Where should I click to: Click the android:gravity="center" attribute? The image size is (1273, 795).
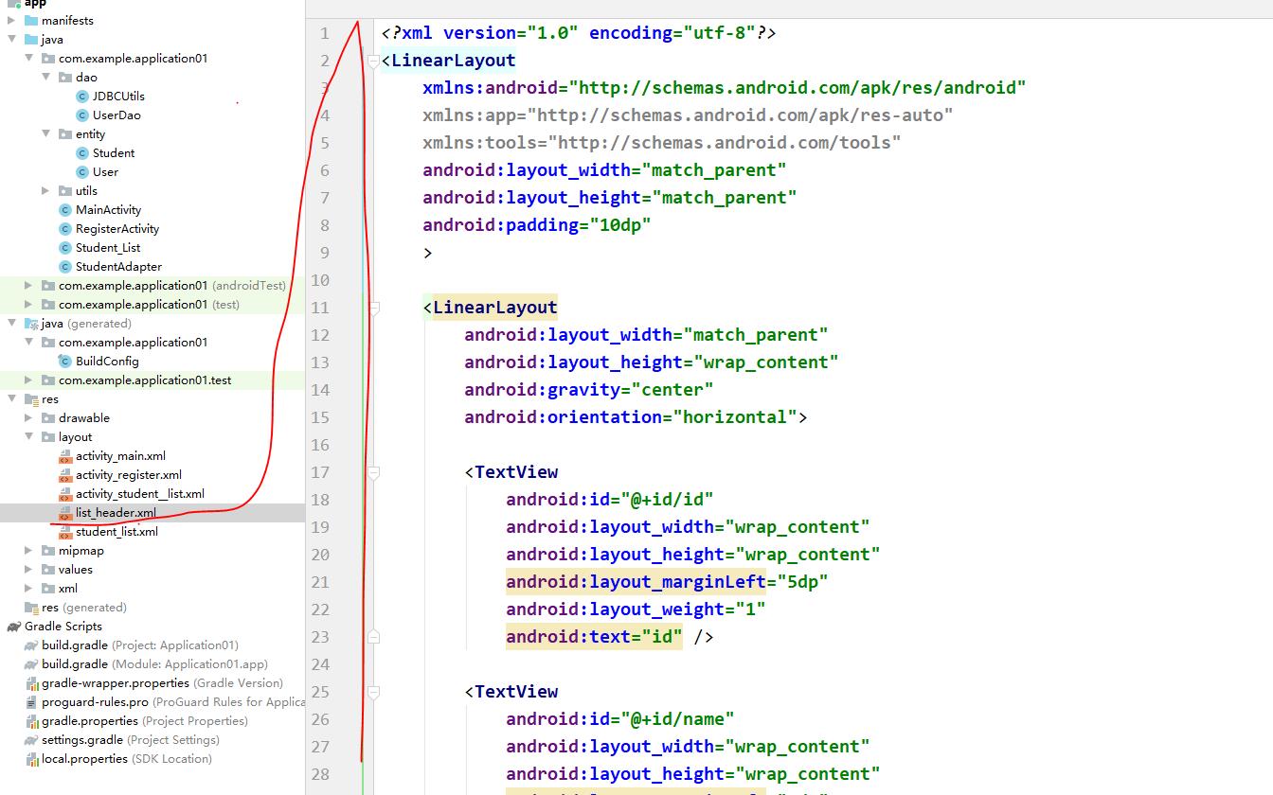click(589, 390)
